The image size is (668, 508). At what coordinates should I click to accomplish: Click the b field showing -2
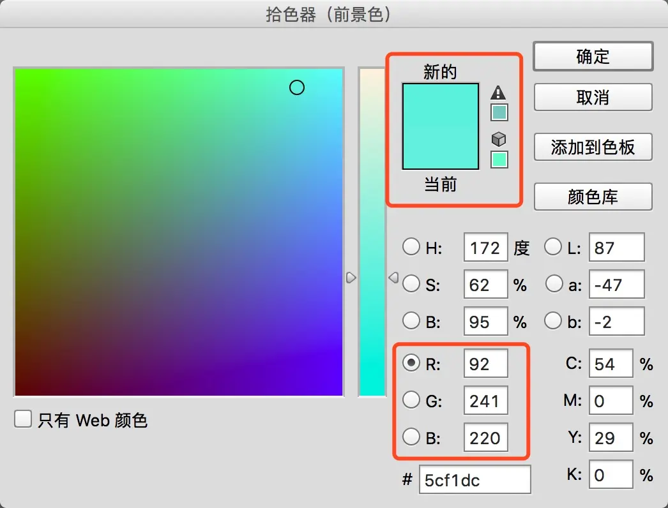tap(617, 322)
